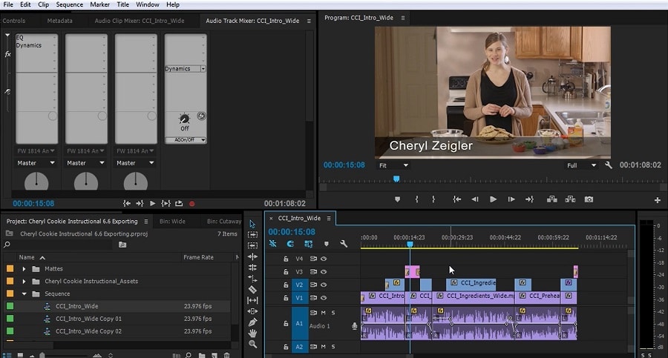Toggle track output eye for V4
The height and width of the screenshot is (358, 668).
pos(324,259)
